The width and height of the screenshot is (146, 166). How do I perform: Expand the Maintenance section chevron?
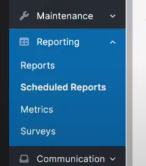(113, 16)
